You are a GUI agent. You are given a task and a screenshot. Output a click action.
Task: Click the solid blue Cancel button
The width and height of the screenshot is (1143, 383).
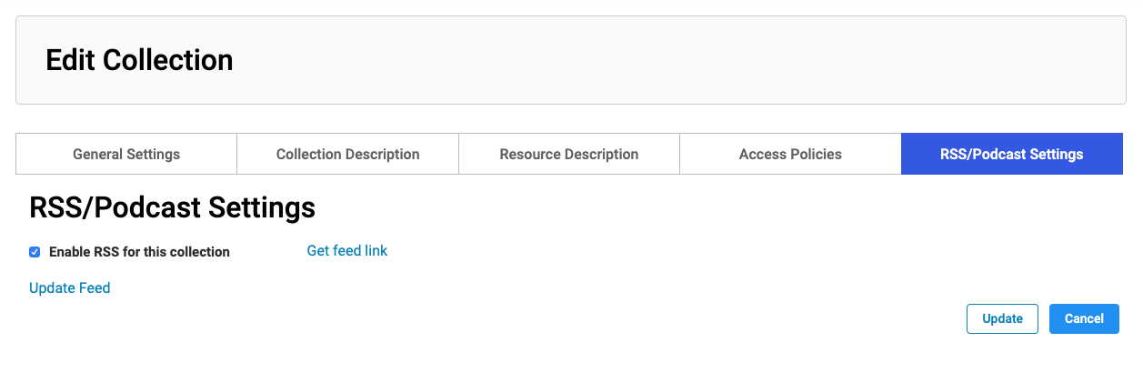(x=1084, y=318)
